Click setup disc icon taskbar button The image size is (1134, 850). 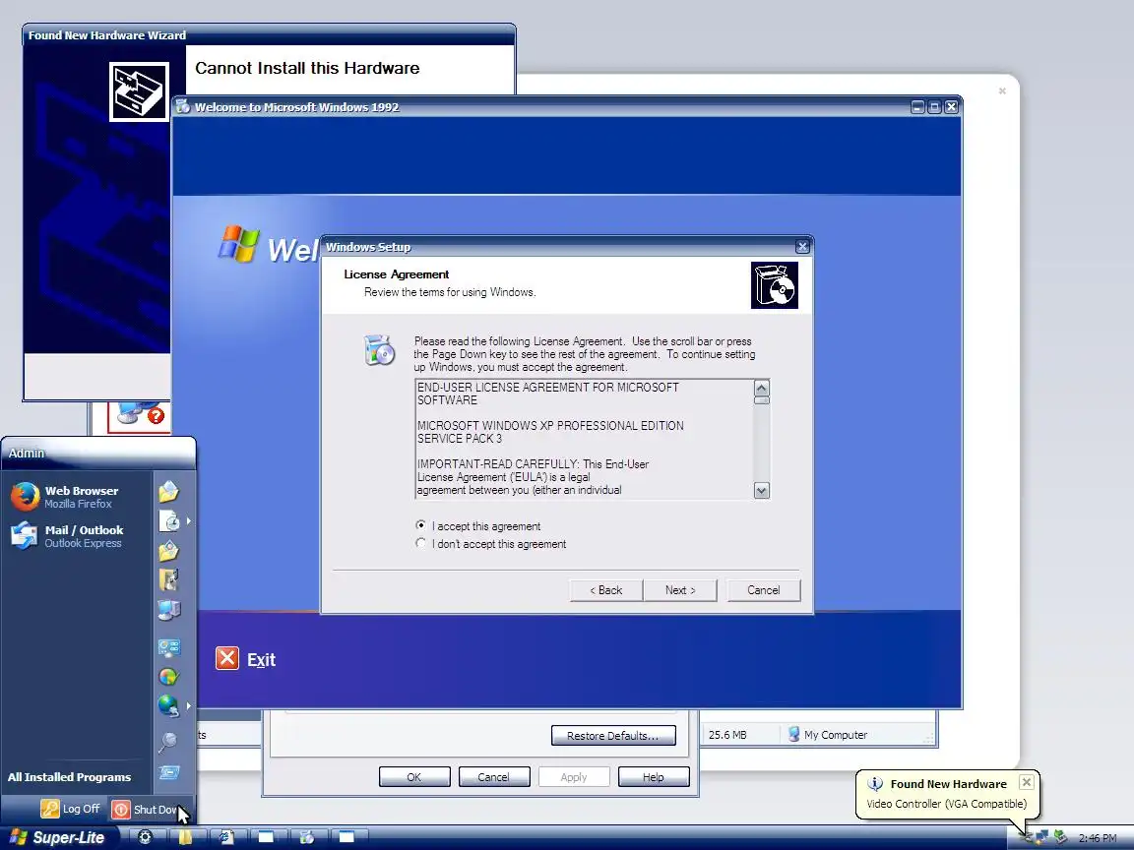coord(307,837)
